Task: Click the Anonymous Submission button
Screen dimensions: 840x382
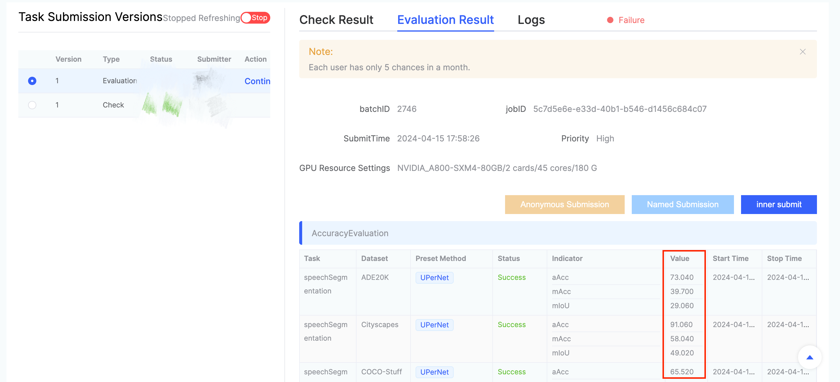Action: (x=564, y=204)
